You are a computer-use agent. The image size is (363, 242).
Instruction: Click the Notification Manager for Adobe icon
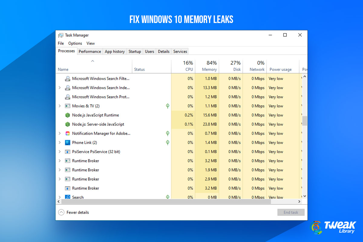pos(67,133)
